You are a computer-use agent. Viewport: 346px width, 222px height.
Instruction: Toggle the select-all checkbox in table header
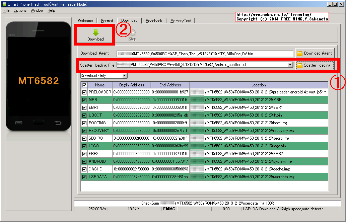click(x=84, y=85)
